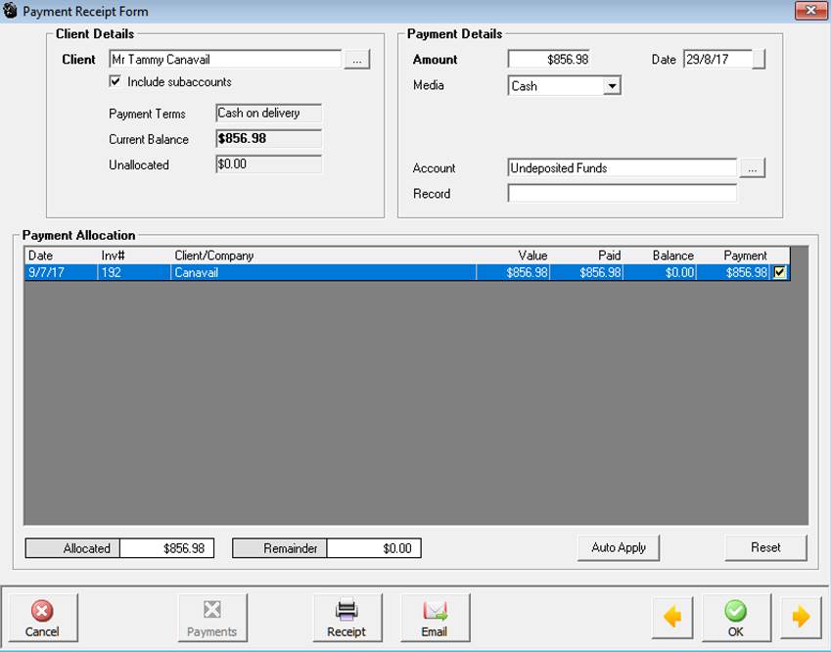Click the red Cancel button

(x=42, y=618)
